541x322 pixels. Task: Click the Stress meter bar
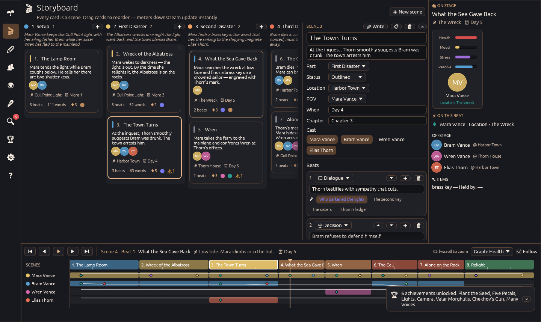pyautogui.click(x=466, y=57)
